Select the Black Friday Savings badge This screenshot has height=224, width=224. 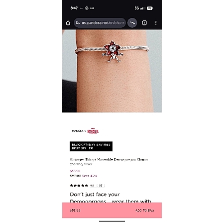91,146
